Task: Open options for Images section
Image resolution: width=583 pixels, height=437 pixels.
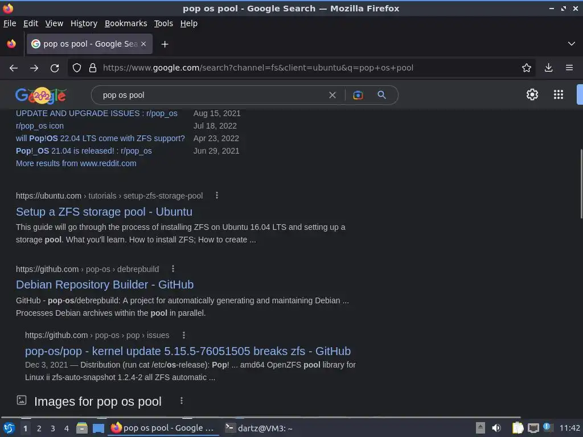Action: [182, 401]
